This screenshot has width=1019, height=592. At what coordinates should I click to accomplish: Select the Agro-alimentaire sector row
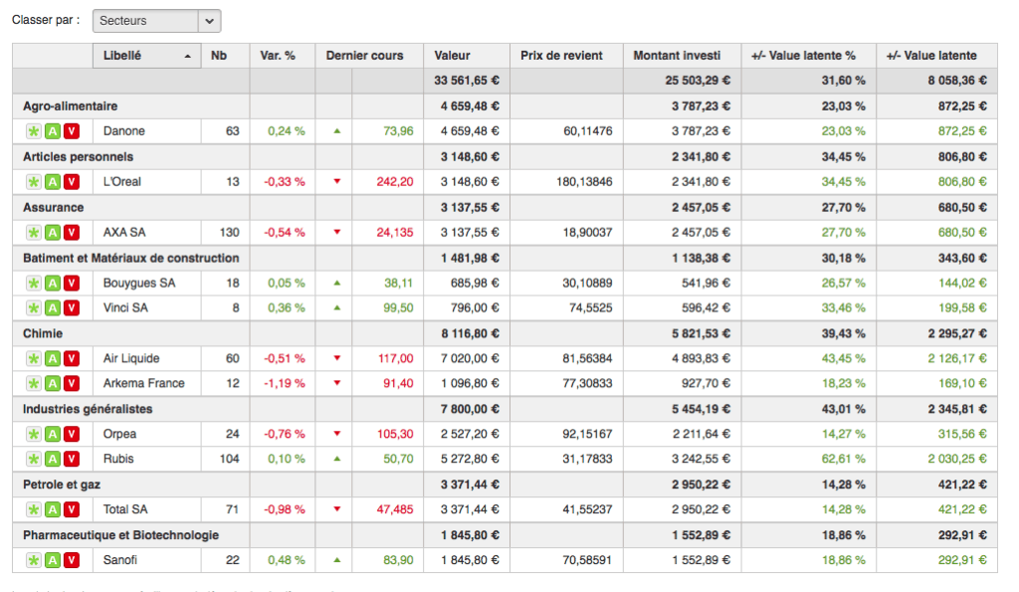505,105
